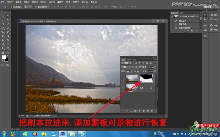Enable the 自动选择 checkbox
This screenshot has height=137, width=220.
[x=11, y=7]
